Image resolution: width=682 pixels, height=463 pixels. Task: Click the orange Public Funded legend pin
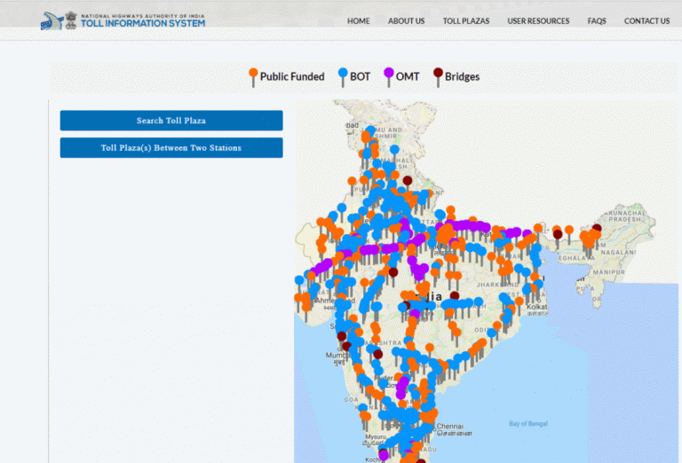[253, 77]
